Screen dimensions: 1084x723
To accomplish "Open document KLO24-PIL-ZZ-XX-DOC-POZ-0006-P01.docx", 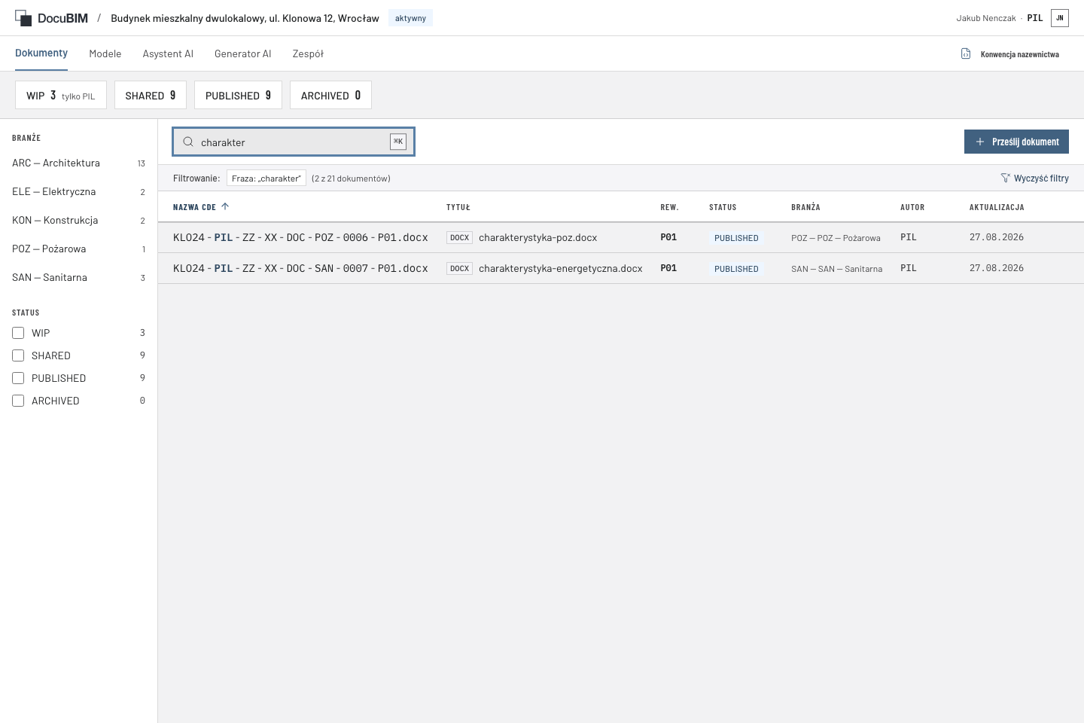I will click(300, 237).
